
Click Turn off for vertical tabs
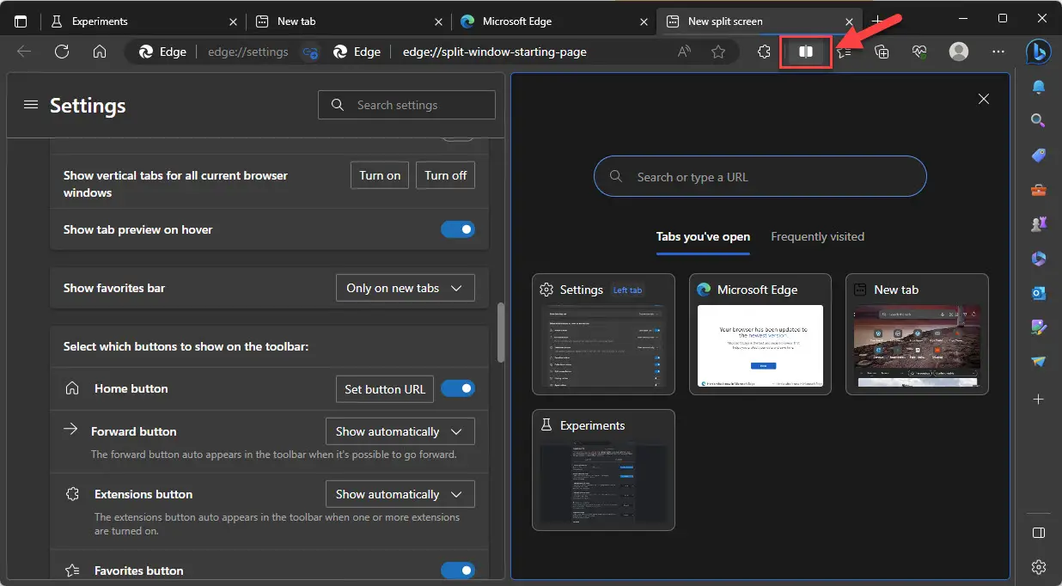tap(445, 175)
